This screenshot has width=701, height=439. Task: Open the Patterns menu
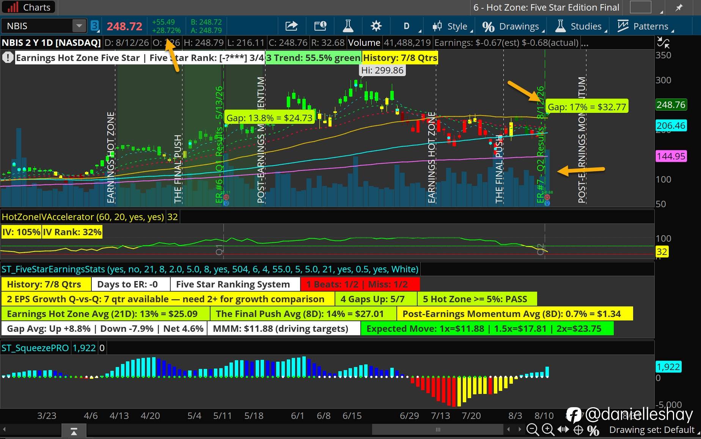(645, 26)
